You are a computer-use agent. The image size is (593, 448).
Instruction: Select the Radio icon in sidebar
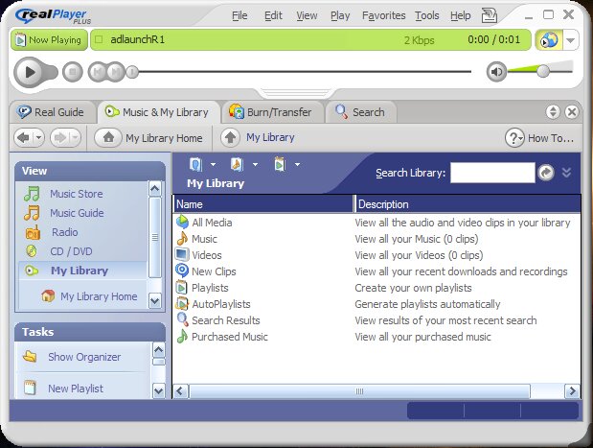click(33, 232)
